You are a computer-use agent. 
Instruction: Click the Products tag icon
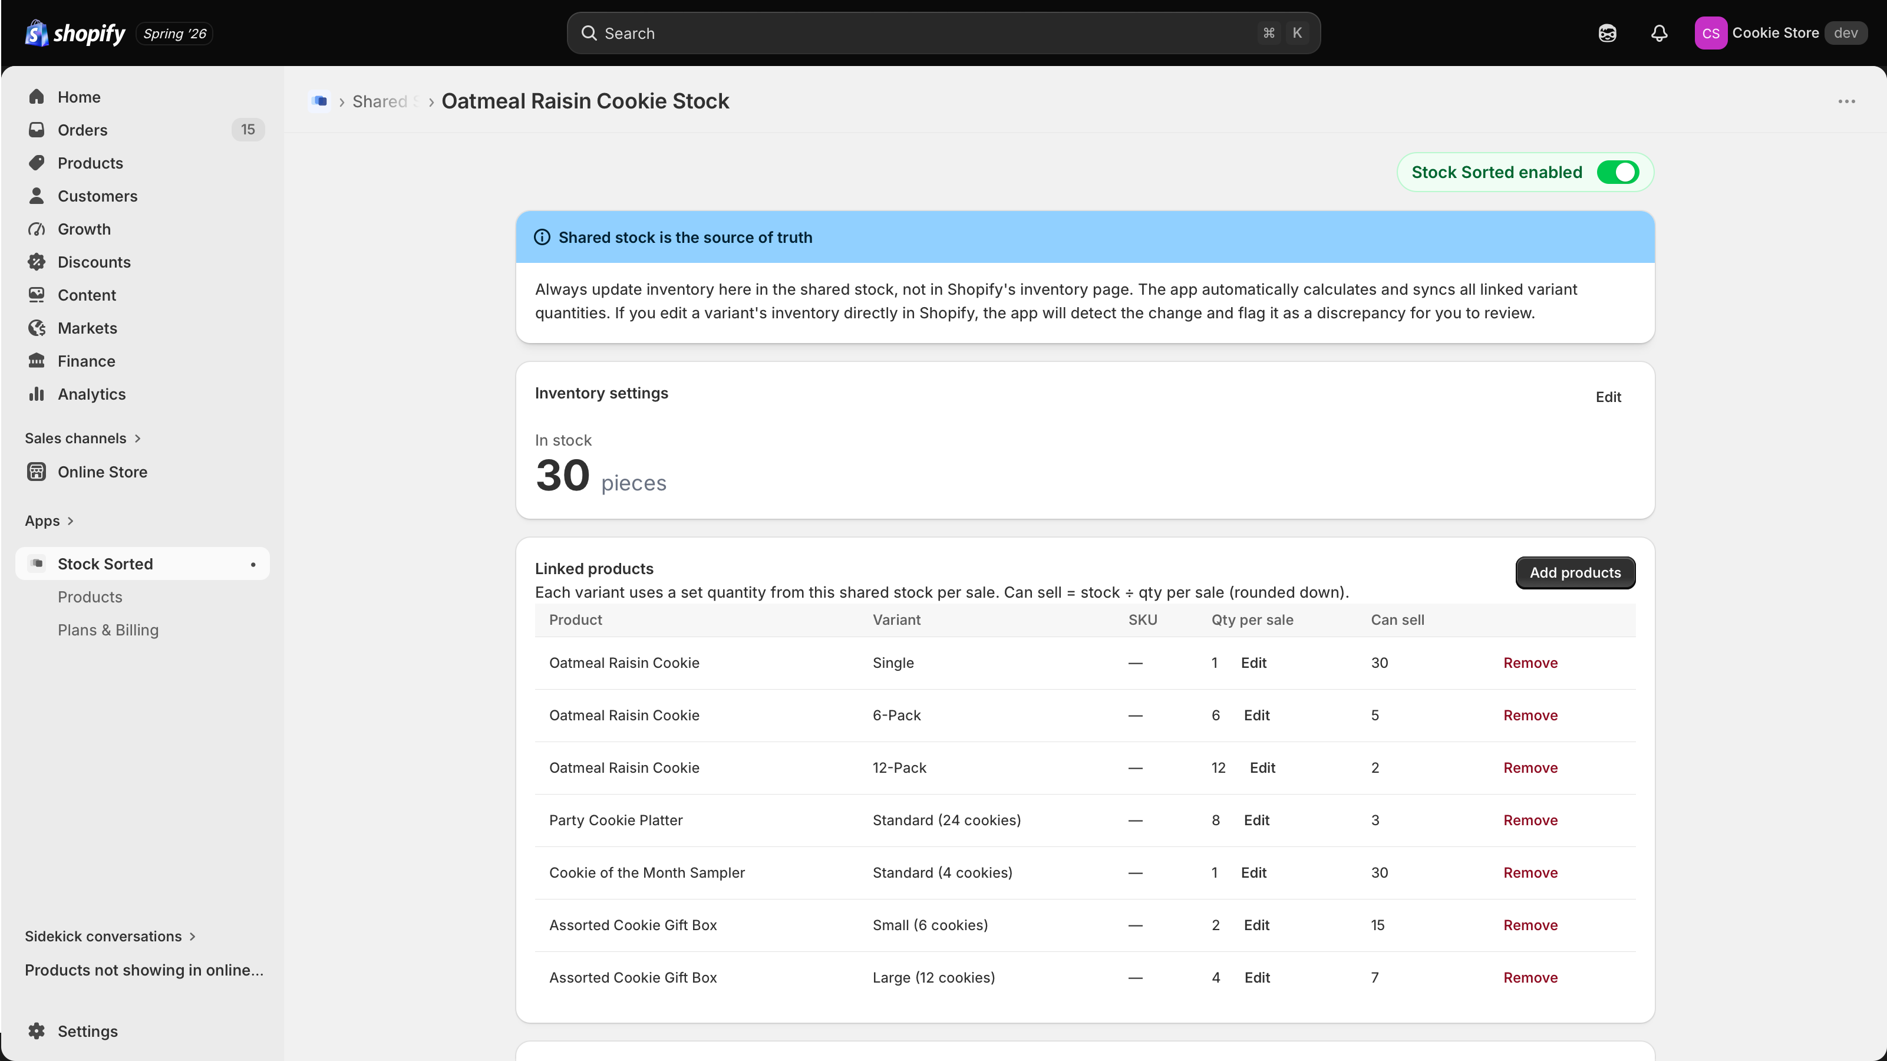point(37,163)
